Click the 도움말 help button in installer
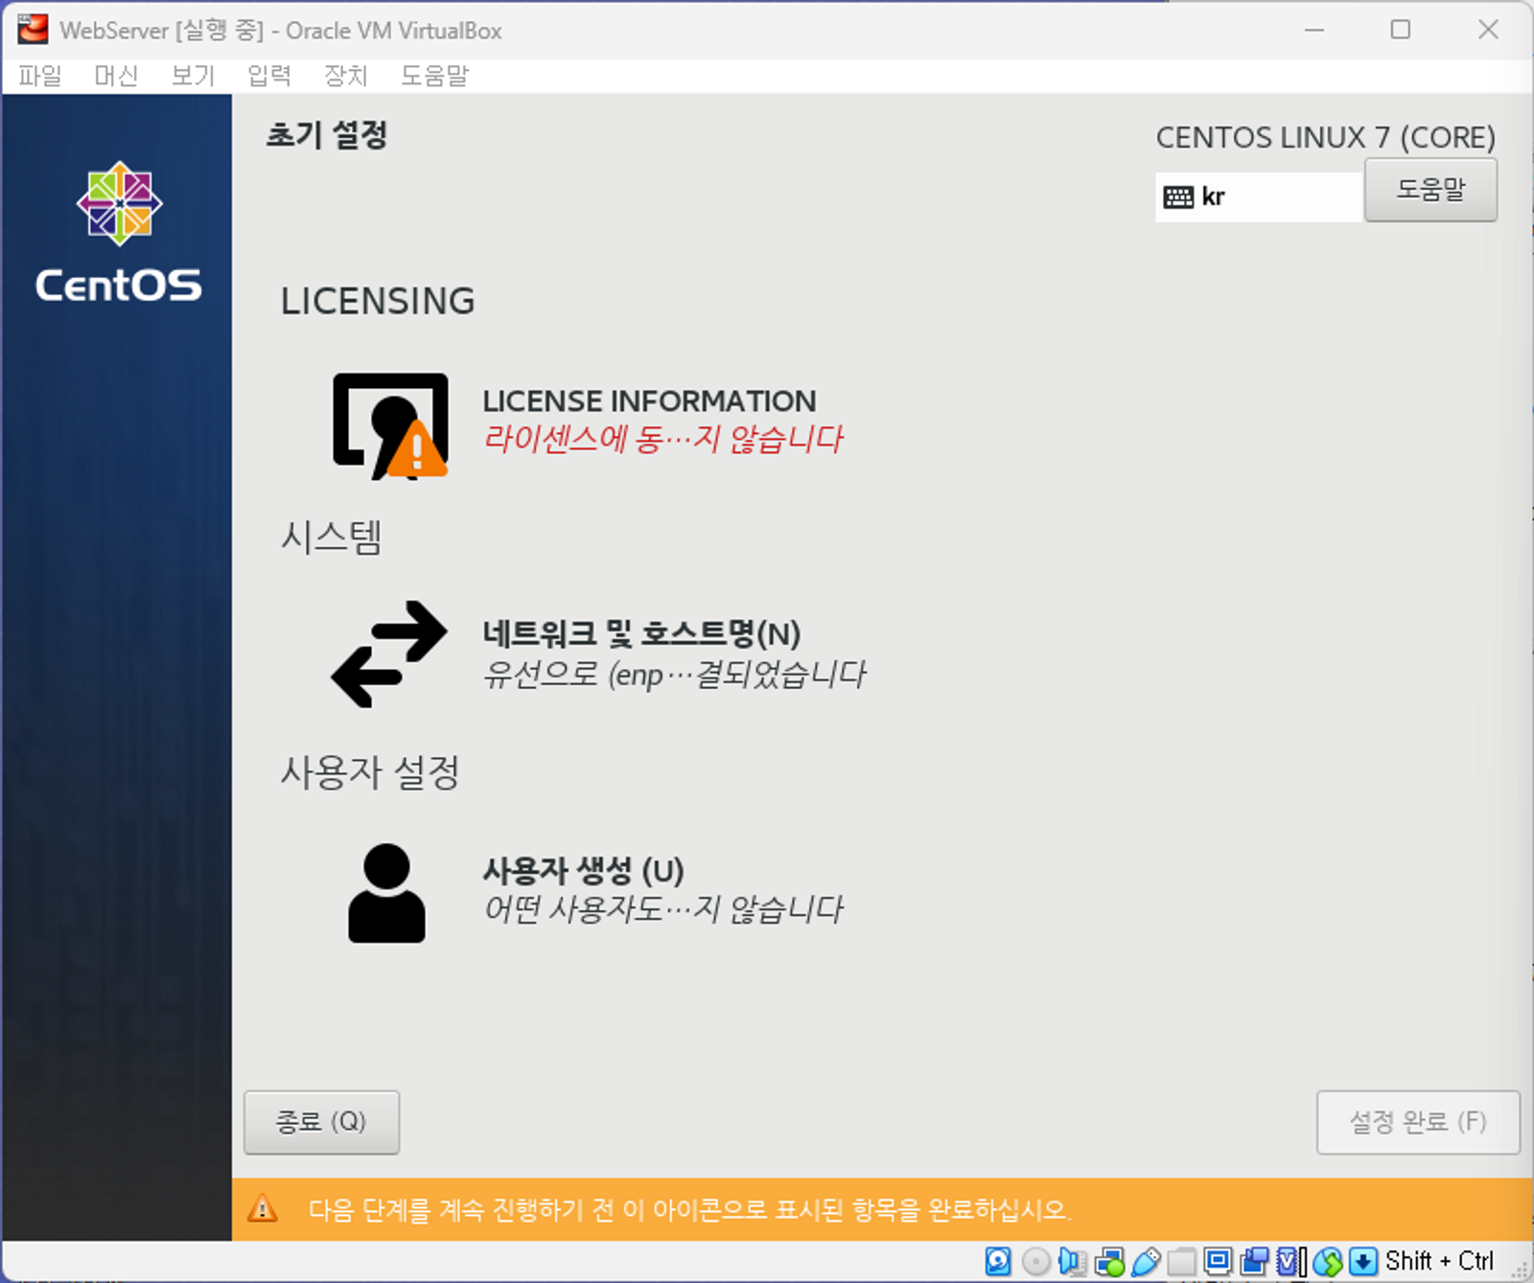 click(x=1430, y=190)
